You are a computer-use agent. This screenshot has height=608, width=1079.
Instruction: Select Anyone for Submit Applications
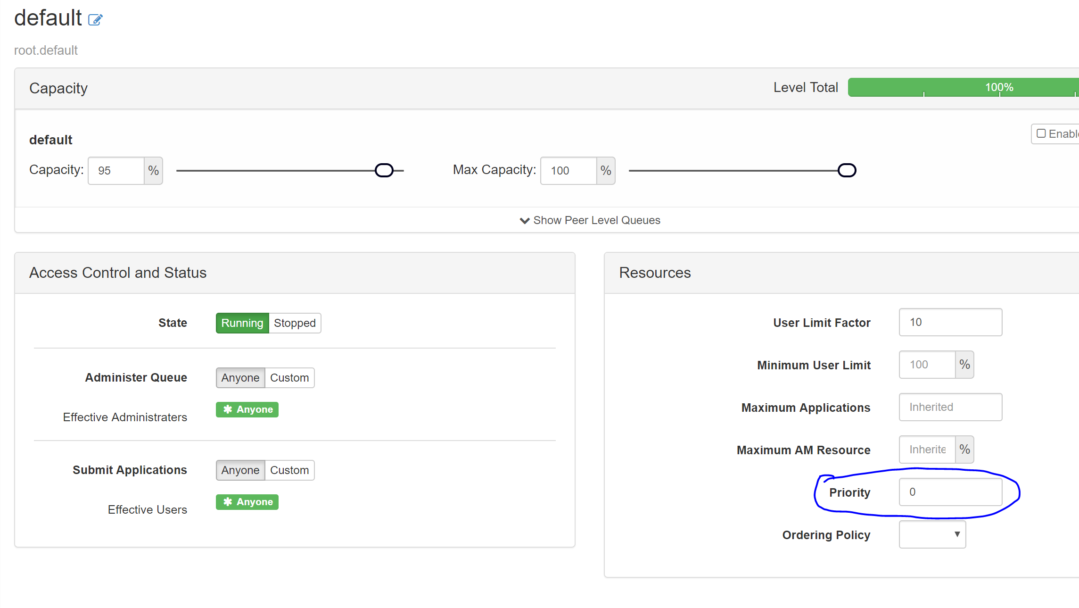click(x=240, y=470)
